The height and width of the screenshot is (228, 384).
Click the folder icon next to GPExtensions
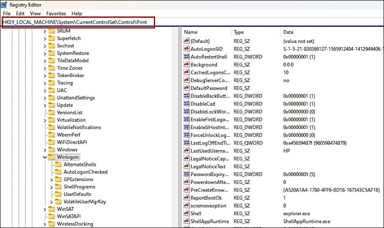click(59, 179)
